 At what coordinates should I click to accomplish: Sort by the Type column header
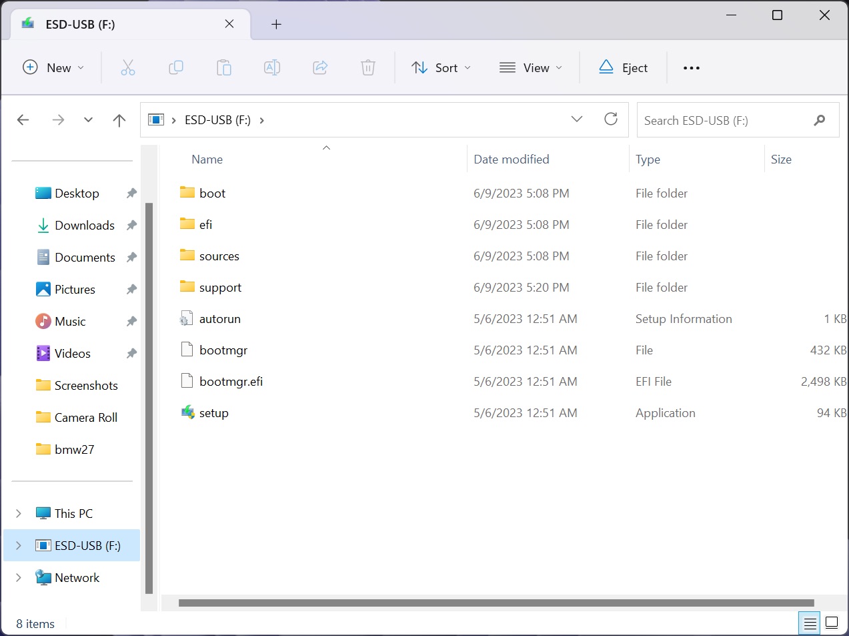coord(648,160)
